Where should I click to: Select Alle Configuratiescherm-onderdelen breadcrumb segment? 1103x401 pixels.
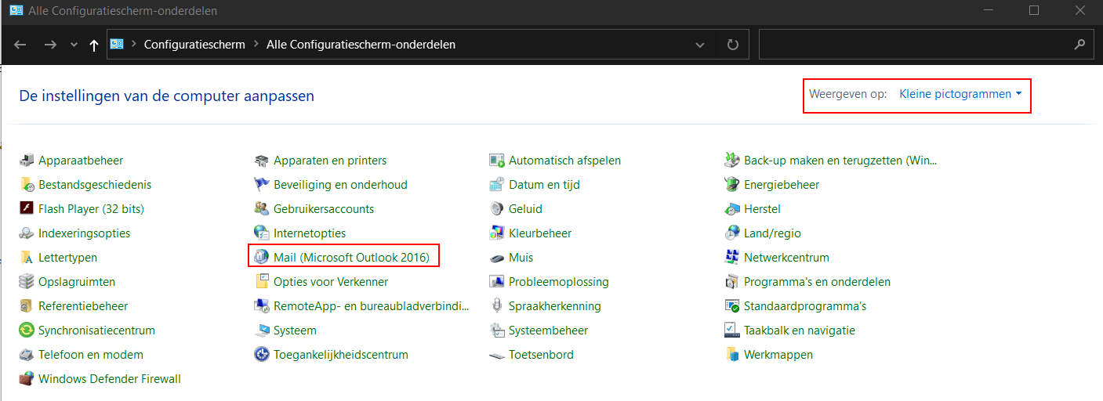[x=361, y=45]
